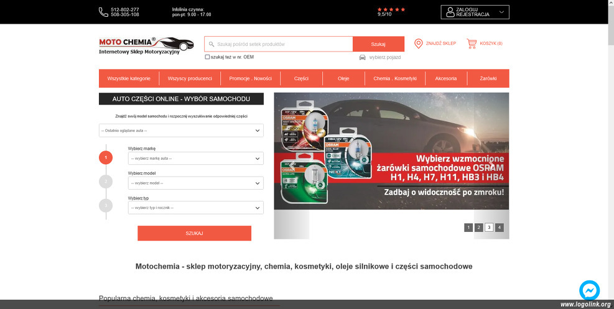Image resolution: width=614 pixels, height=309 pixels.
Task: Click step 1 circle in car selector
Action: pyautogui.click(x=106, y=158)
